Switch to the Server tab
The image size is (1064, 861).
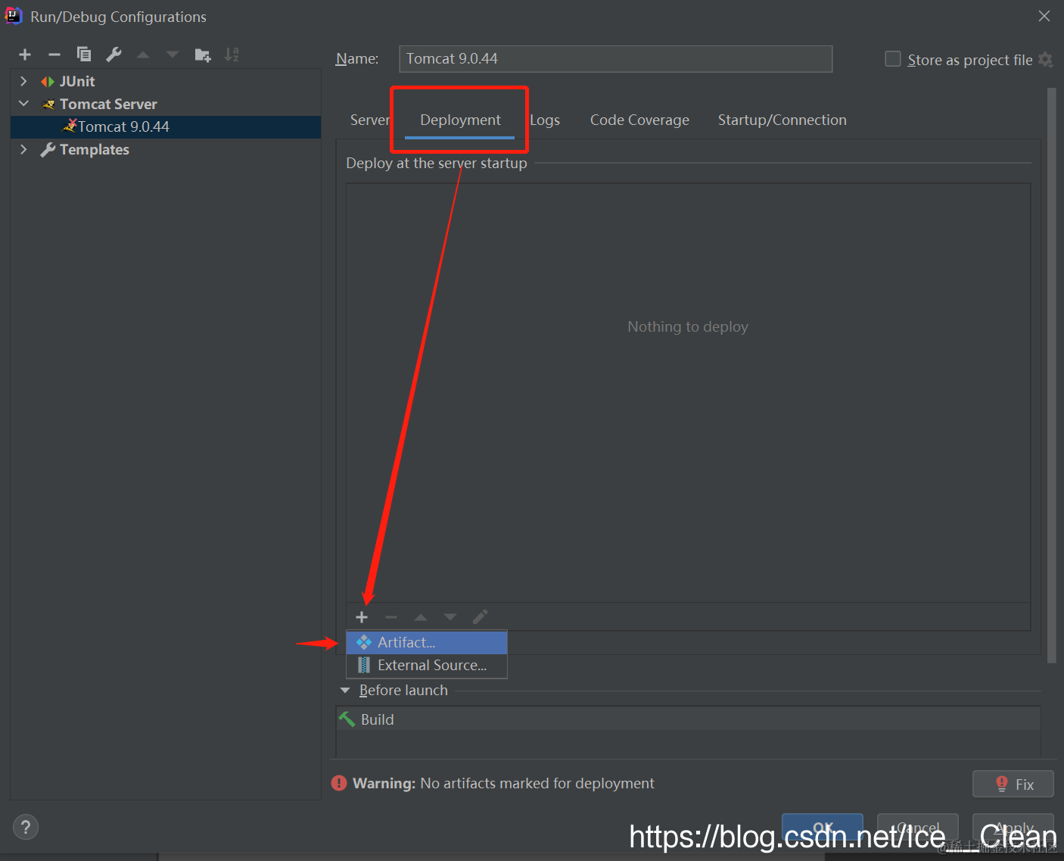click(x=370, y=120)
